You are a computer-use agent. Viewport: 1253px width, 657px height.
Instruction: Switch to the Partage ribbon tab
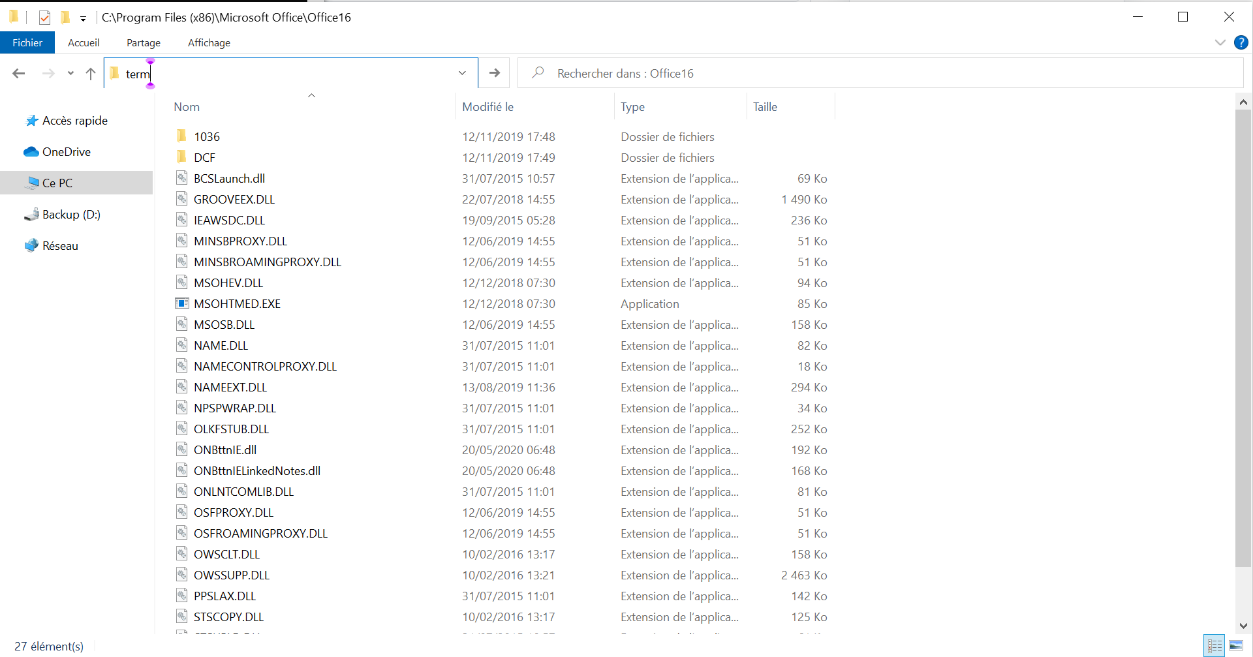point(144,42)
